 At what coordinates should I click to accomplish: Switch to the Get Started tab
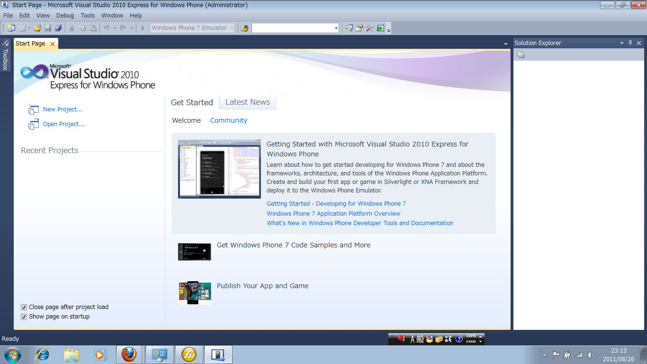[192, 102]
